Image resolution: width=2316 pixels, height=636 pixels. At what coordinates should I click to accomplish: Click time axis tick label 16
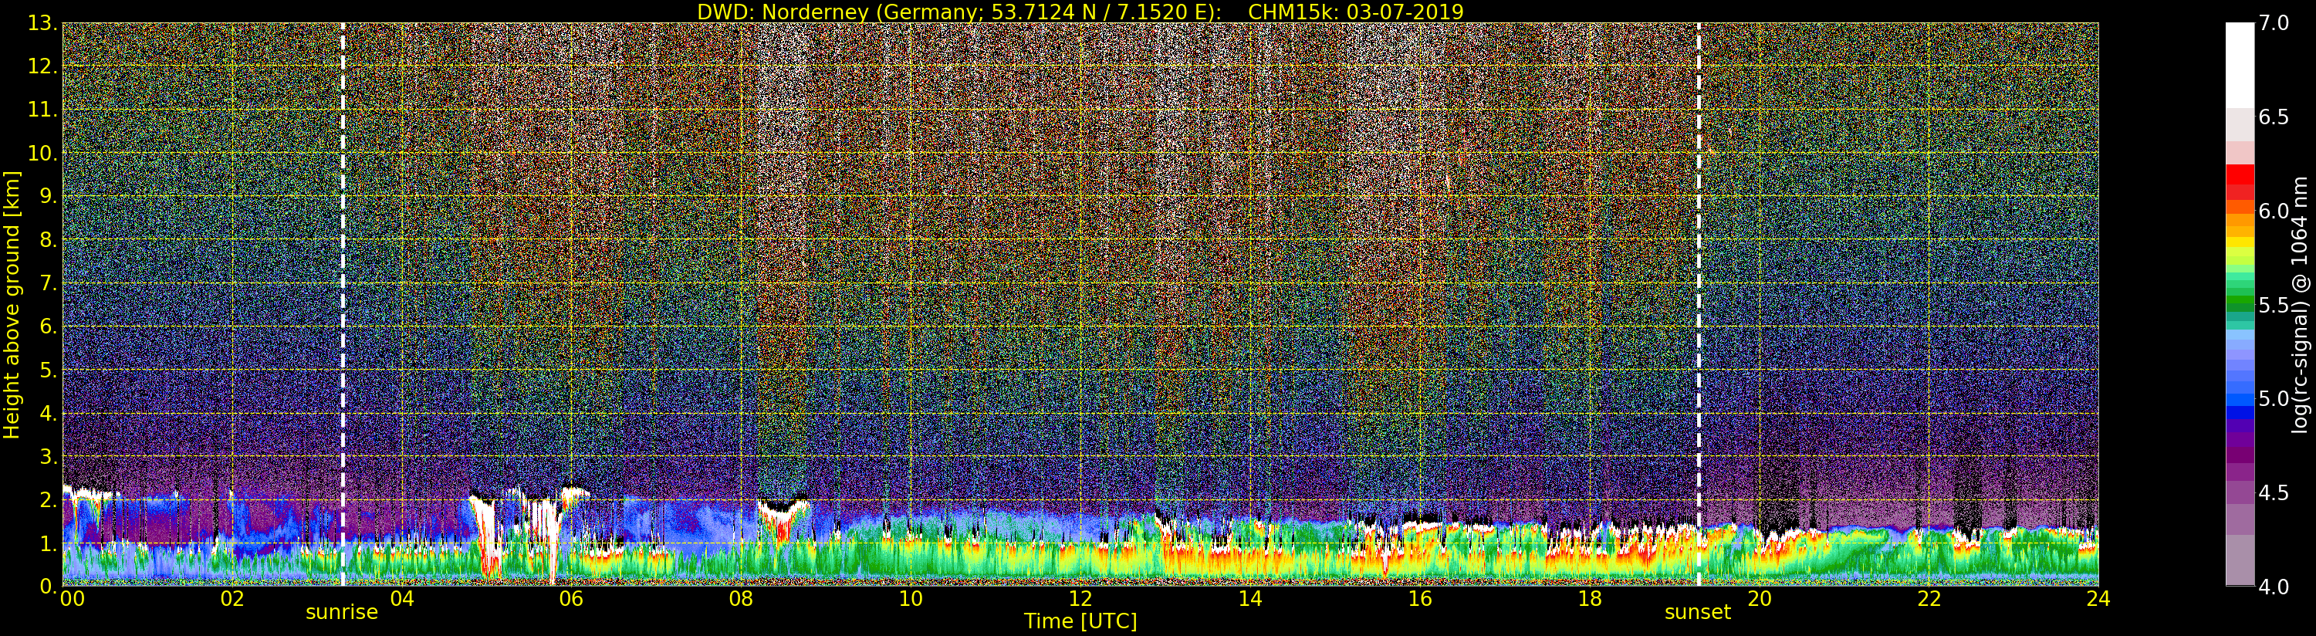point(1420,598)
